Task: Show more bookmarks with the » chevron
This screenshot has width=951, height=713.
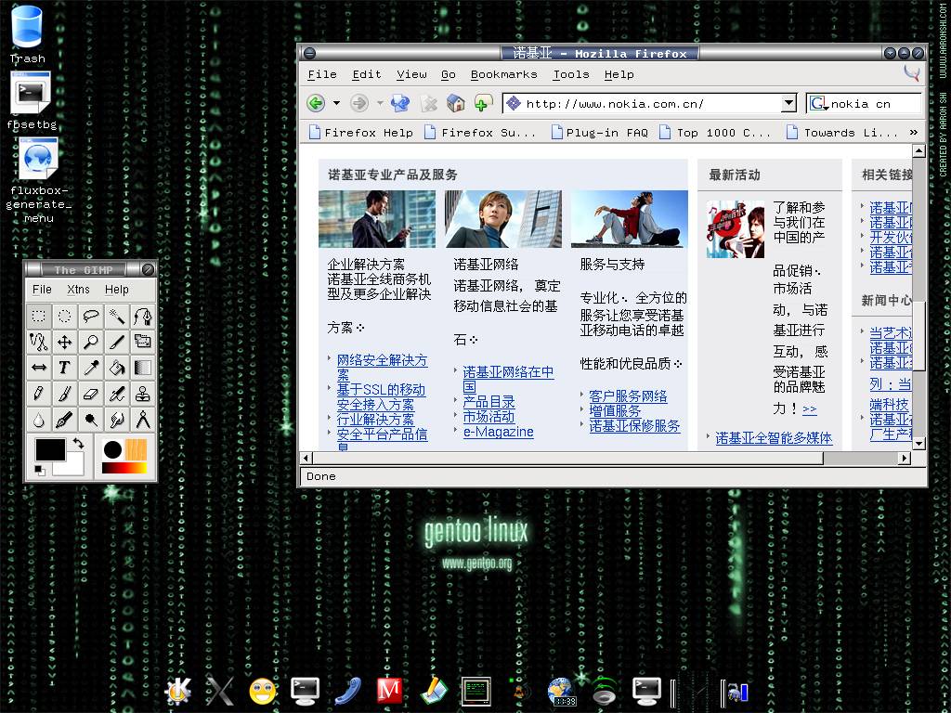Action: (914, 132)
